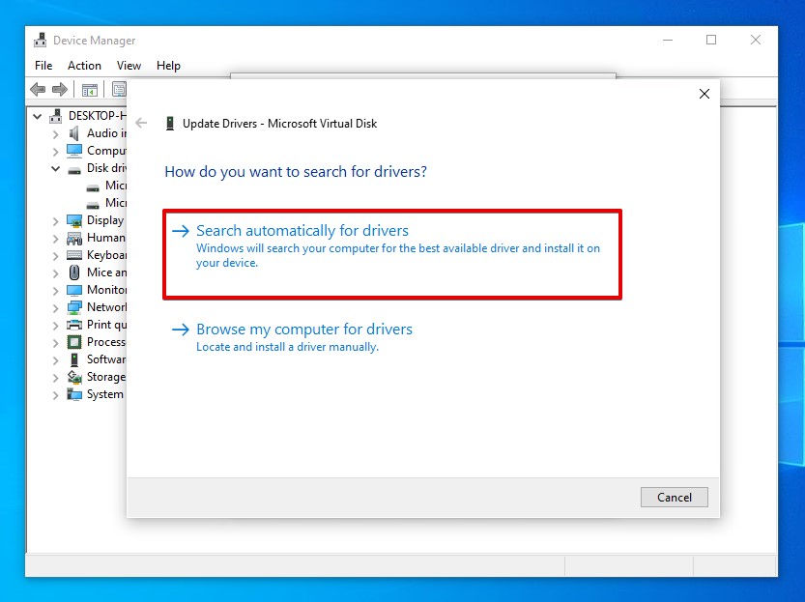Select the Software devices icon
This screenshot has height=602, width=805.
click(x=74, y=359)
